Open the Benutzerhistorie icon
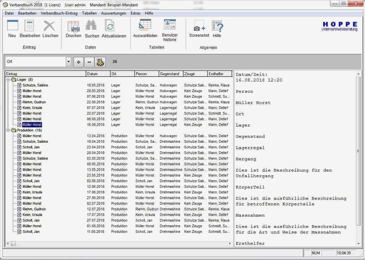Viewport: 365px width, 260px height. tap(170, 25)
